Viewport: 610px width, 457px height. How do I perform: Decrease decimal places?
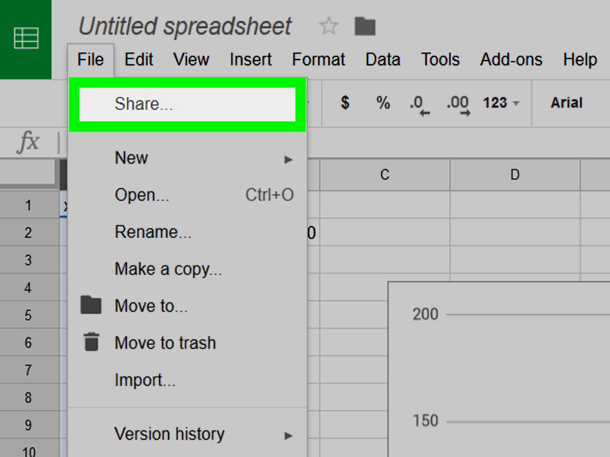(419, 103)
